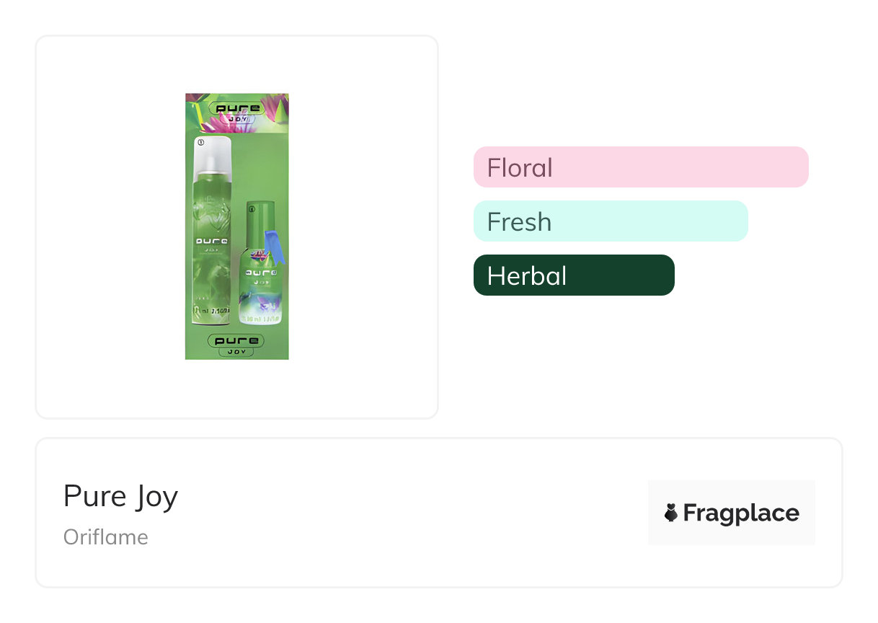Click the 'Herbal' text label
The image size is (878, 623).
click(x=527, y=276)
